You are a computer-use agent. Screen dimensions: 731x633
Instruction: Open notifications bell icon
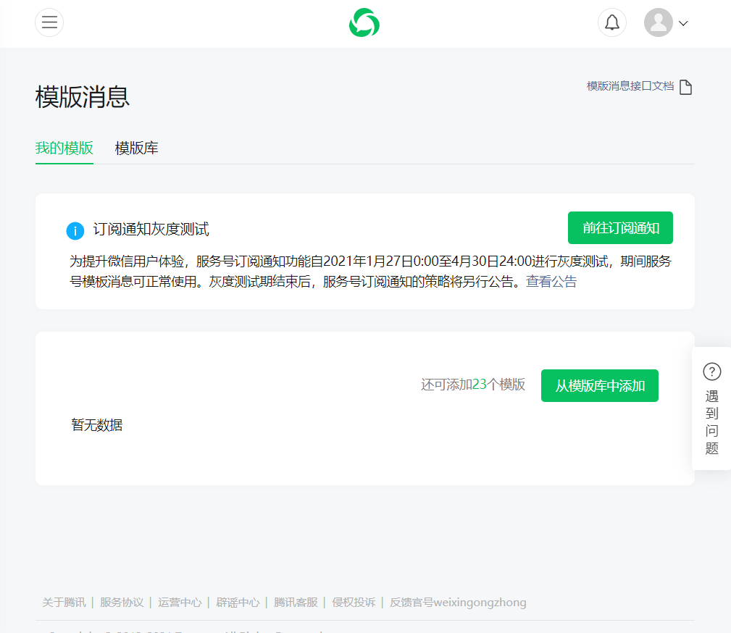(x=612, y=22)
